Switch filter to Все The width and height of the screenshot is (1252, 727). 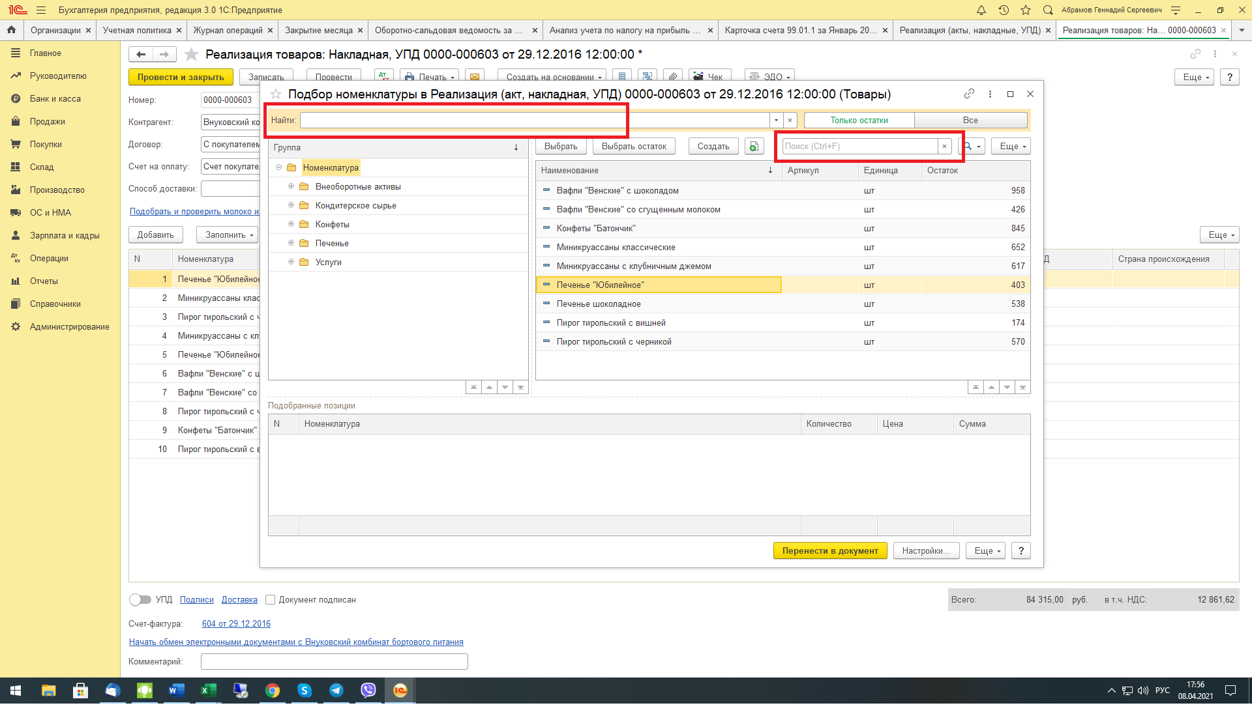970,120
